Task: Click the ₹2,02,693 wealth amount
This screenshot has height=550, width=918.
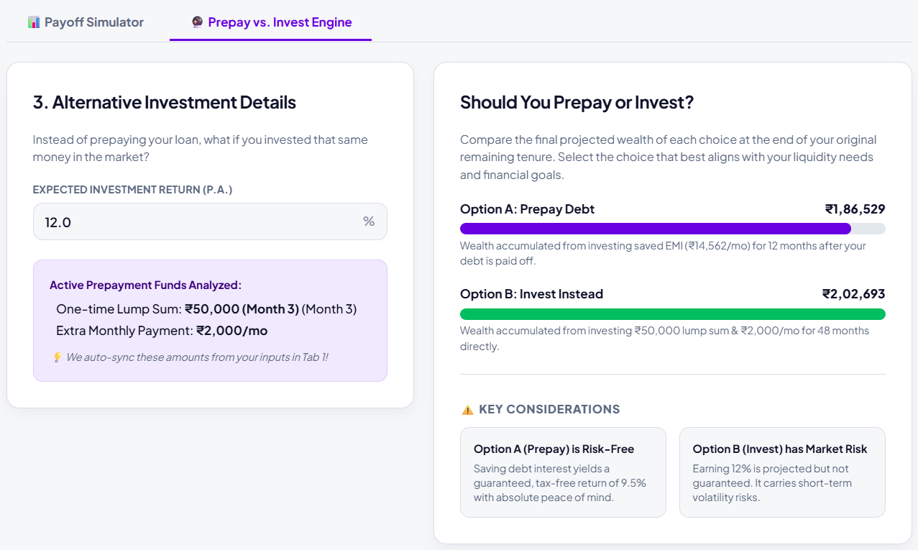Action: (854, 294)
